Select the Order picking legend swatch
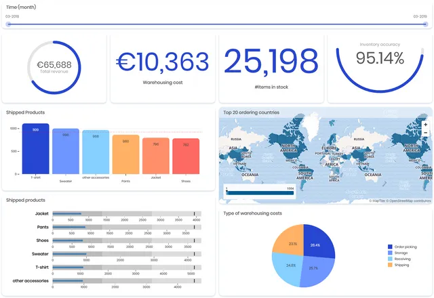Viewport: 434px width, 298px height. 390,247
